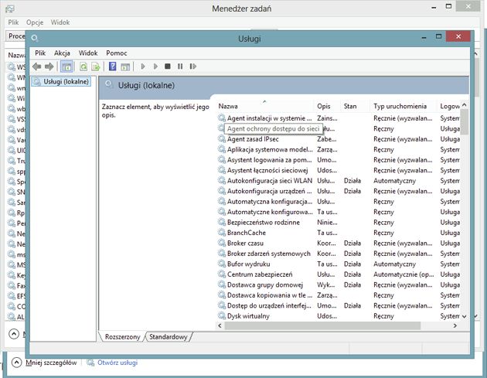Click the Refresh toolbar icon
The height and width of the screenshot is (378, 487).
point(83,66)
